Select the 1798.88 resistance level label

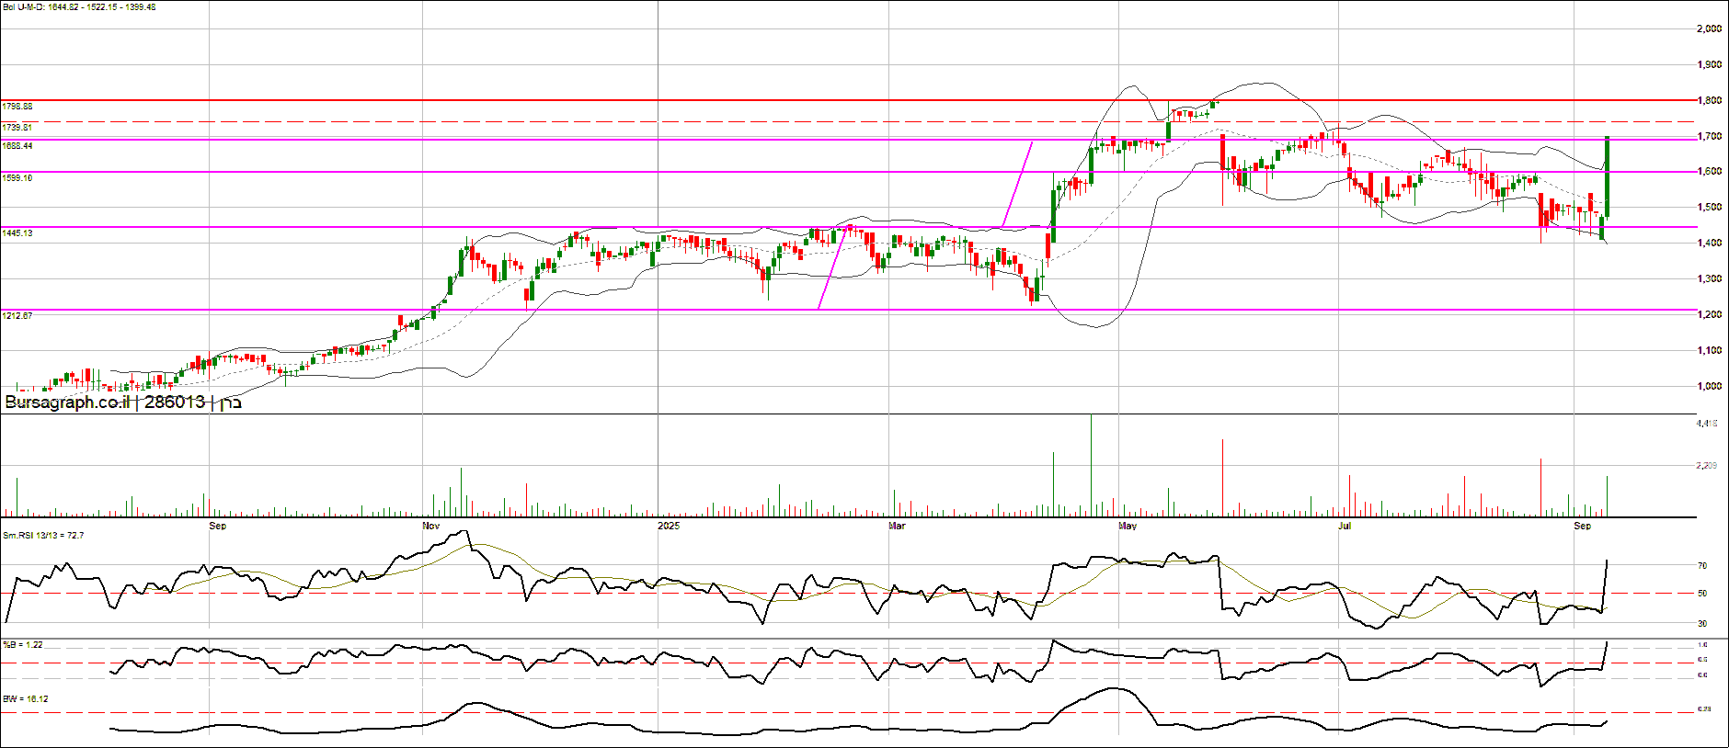[x=17, y=107]
